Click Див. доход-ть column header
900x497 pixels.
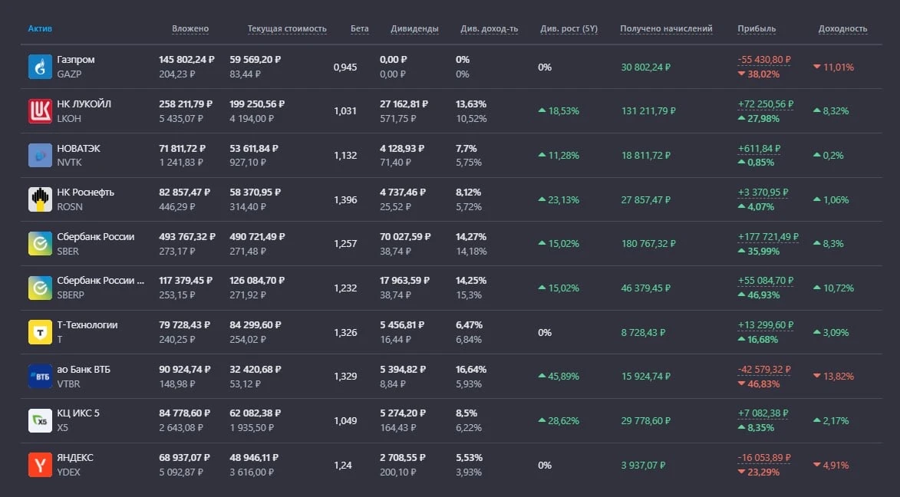pyautogui.click(x=489, y=28)
